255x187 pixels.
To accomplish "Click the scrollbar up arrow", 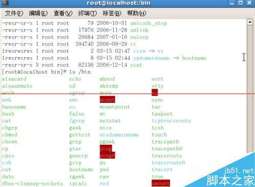I will 250,22.
